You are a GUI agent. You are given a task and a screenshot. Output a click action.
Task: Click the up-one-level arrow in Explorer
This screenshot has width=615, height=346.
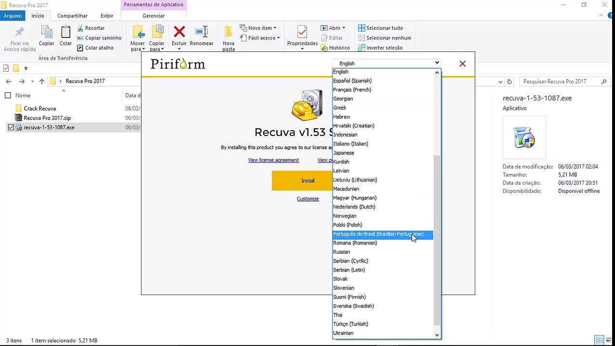pos(42,81)
